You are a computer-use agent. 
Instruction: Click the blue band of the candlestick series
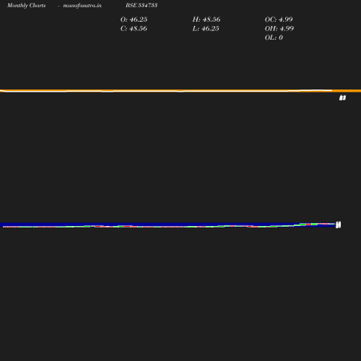point(168,225)
